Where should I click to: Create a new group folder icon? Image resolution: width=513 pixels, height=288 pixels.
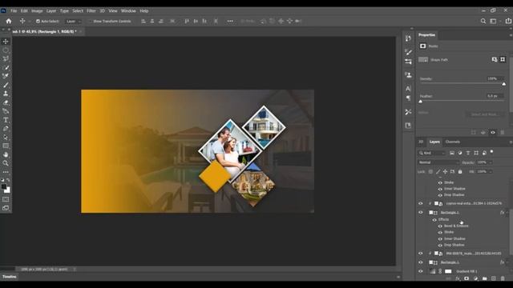click(484, 278)
